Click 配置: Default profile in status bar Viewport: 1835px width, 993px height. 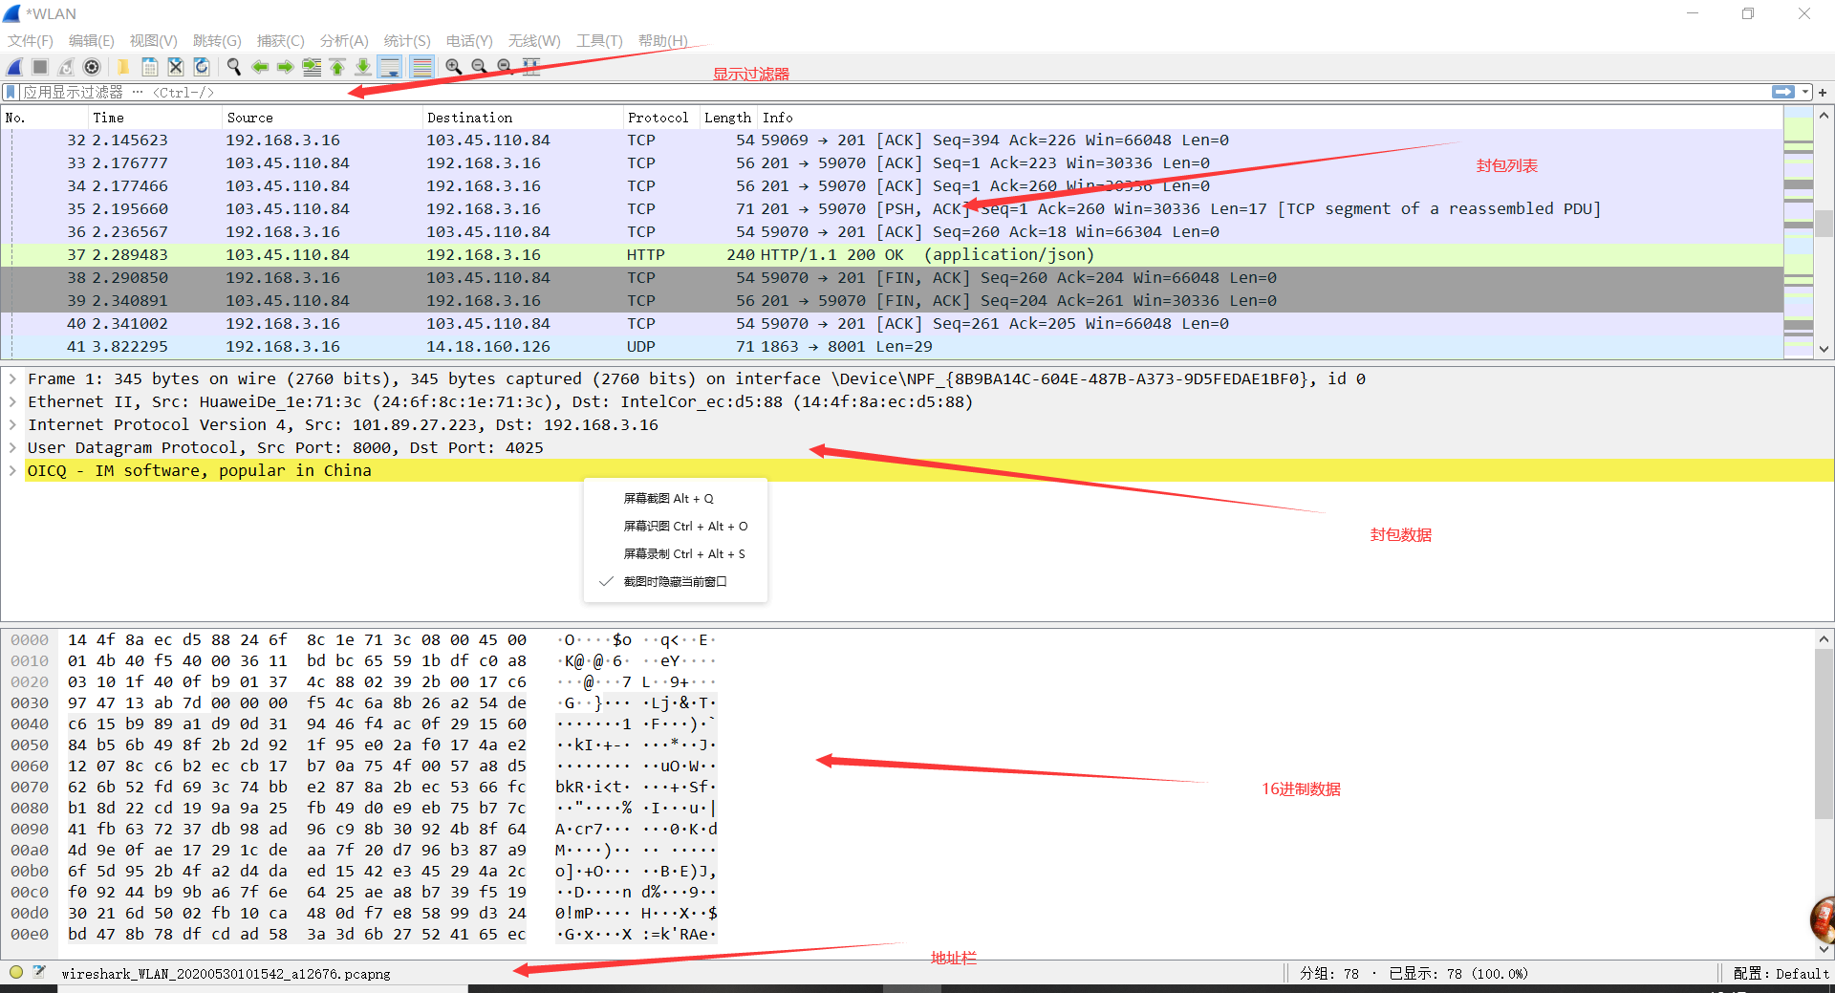(x=1781, y=973)
